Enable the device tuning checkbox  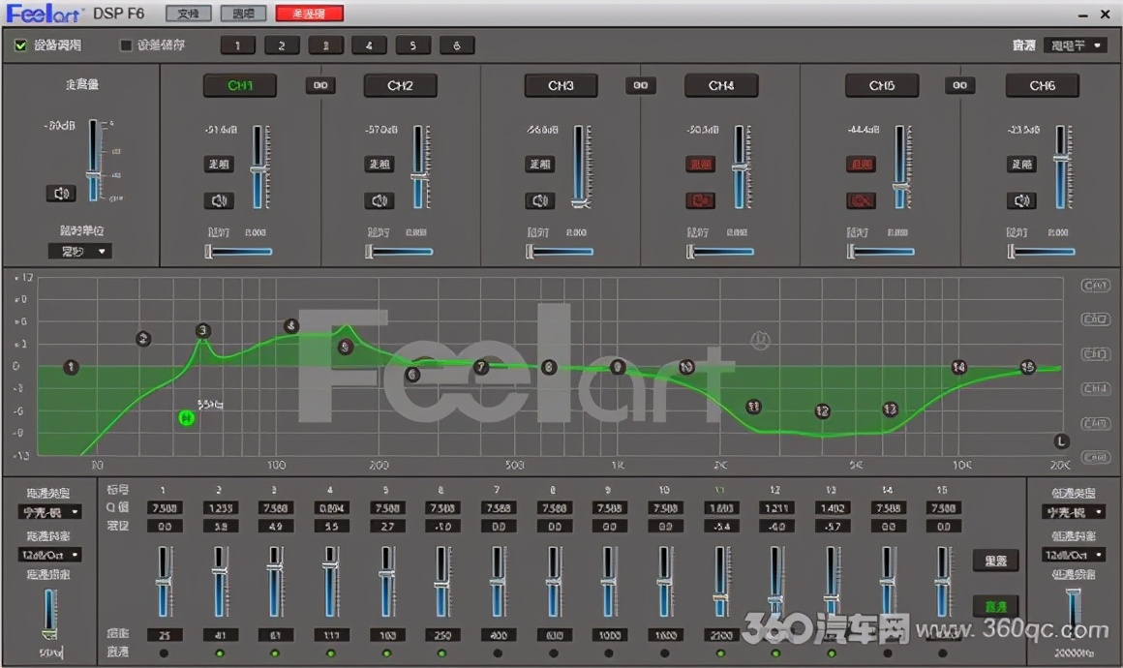(x=21, y=45)
